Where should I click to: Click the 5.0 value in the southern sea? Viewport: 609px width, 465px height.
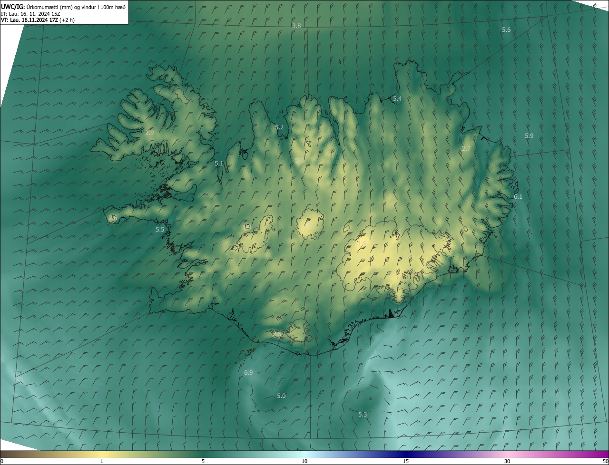[281, 396]
